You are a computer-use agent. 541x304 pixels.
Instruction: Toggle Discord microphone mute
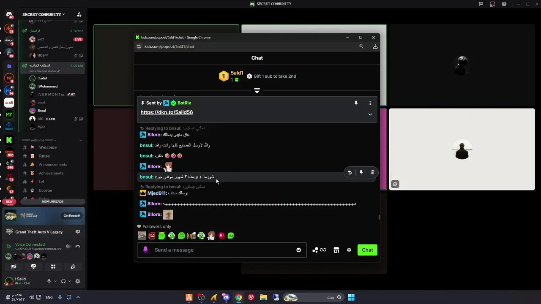49,281
